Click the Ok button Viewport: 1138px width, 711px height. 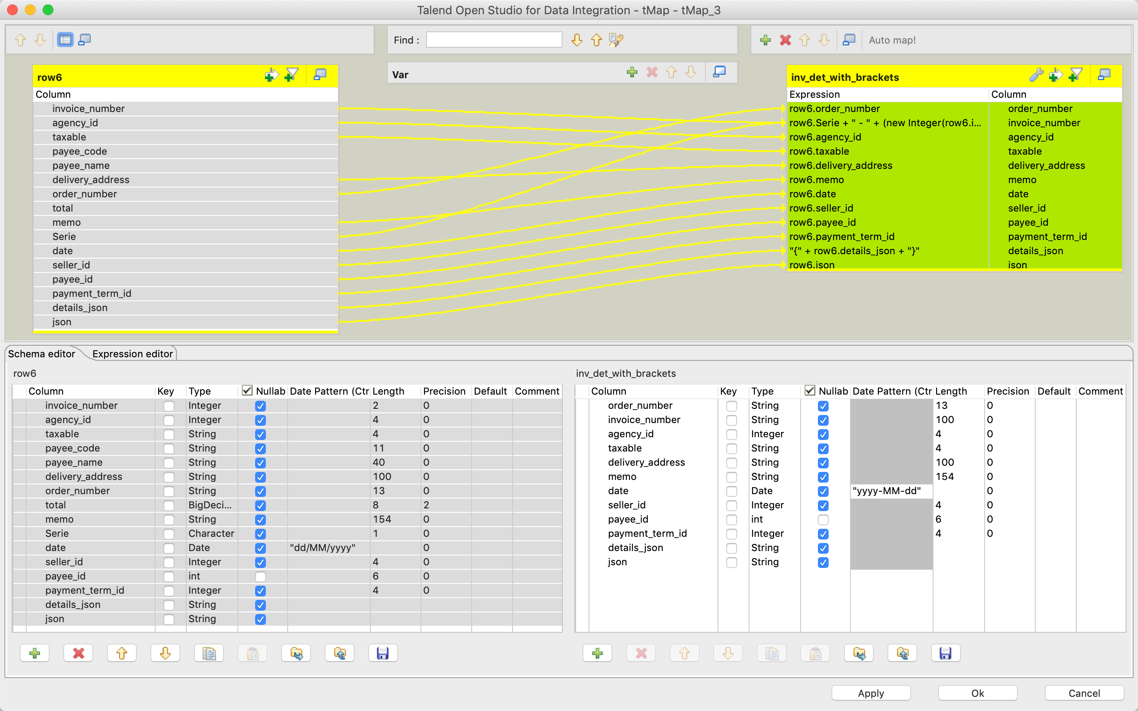coord(978,693)
